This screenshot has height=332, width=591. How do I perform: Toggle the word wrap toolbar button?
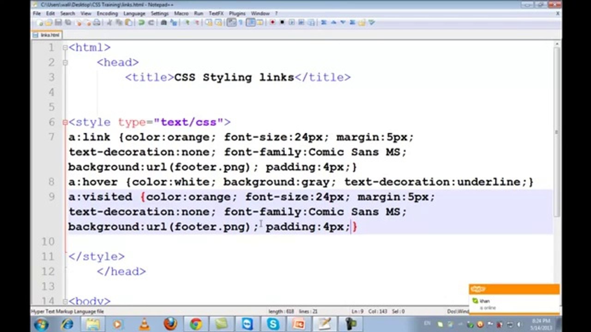point(231,22)
